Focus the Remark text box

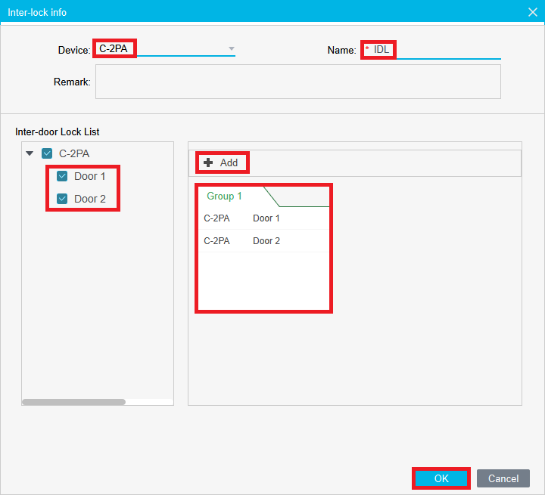(297, 82)
